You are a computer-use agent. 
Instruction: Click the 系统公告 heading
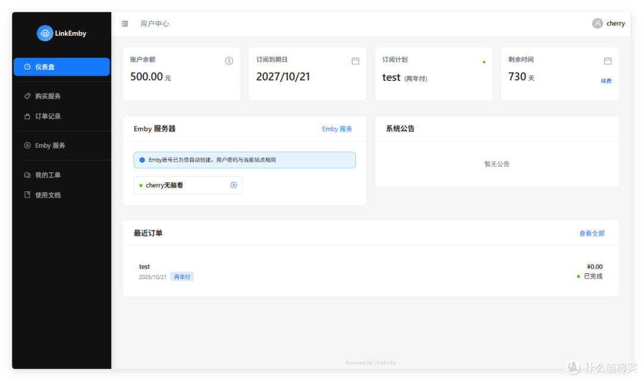(400, 128)
